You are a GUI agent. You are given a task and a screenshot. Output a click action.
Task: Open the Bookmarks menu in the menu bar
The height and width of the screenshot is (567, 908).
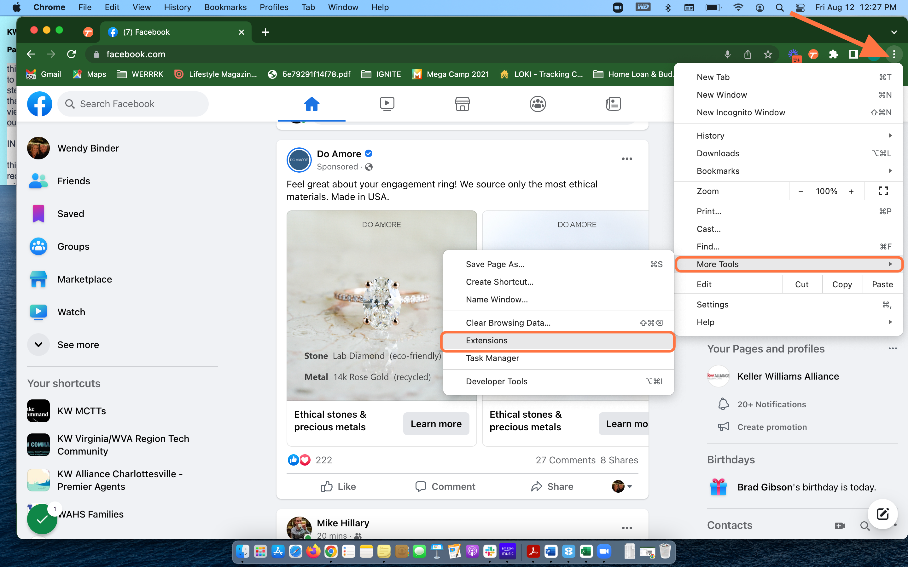coord(225,7)
